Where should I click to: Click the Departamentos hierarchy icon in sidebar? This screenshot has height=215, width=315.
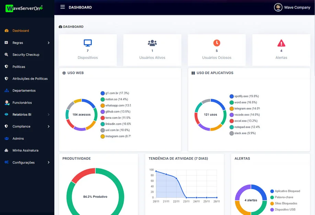click(7, 90)
